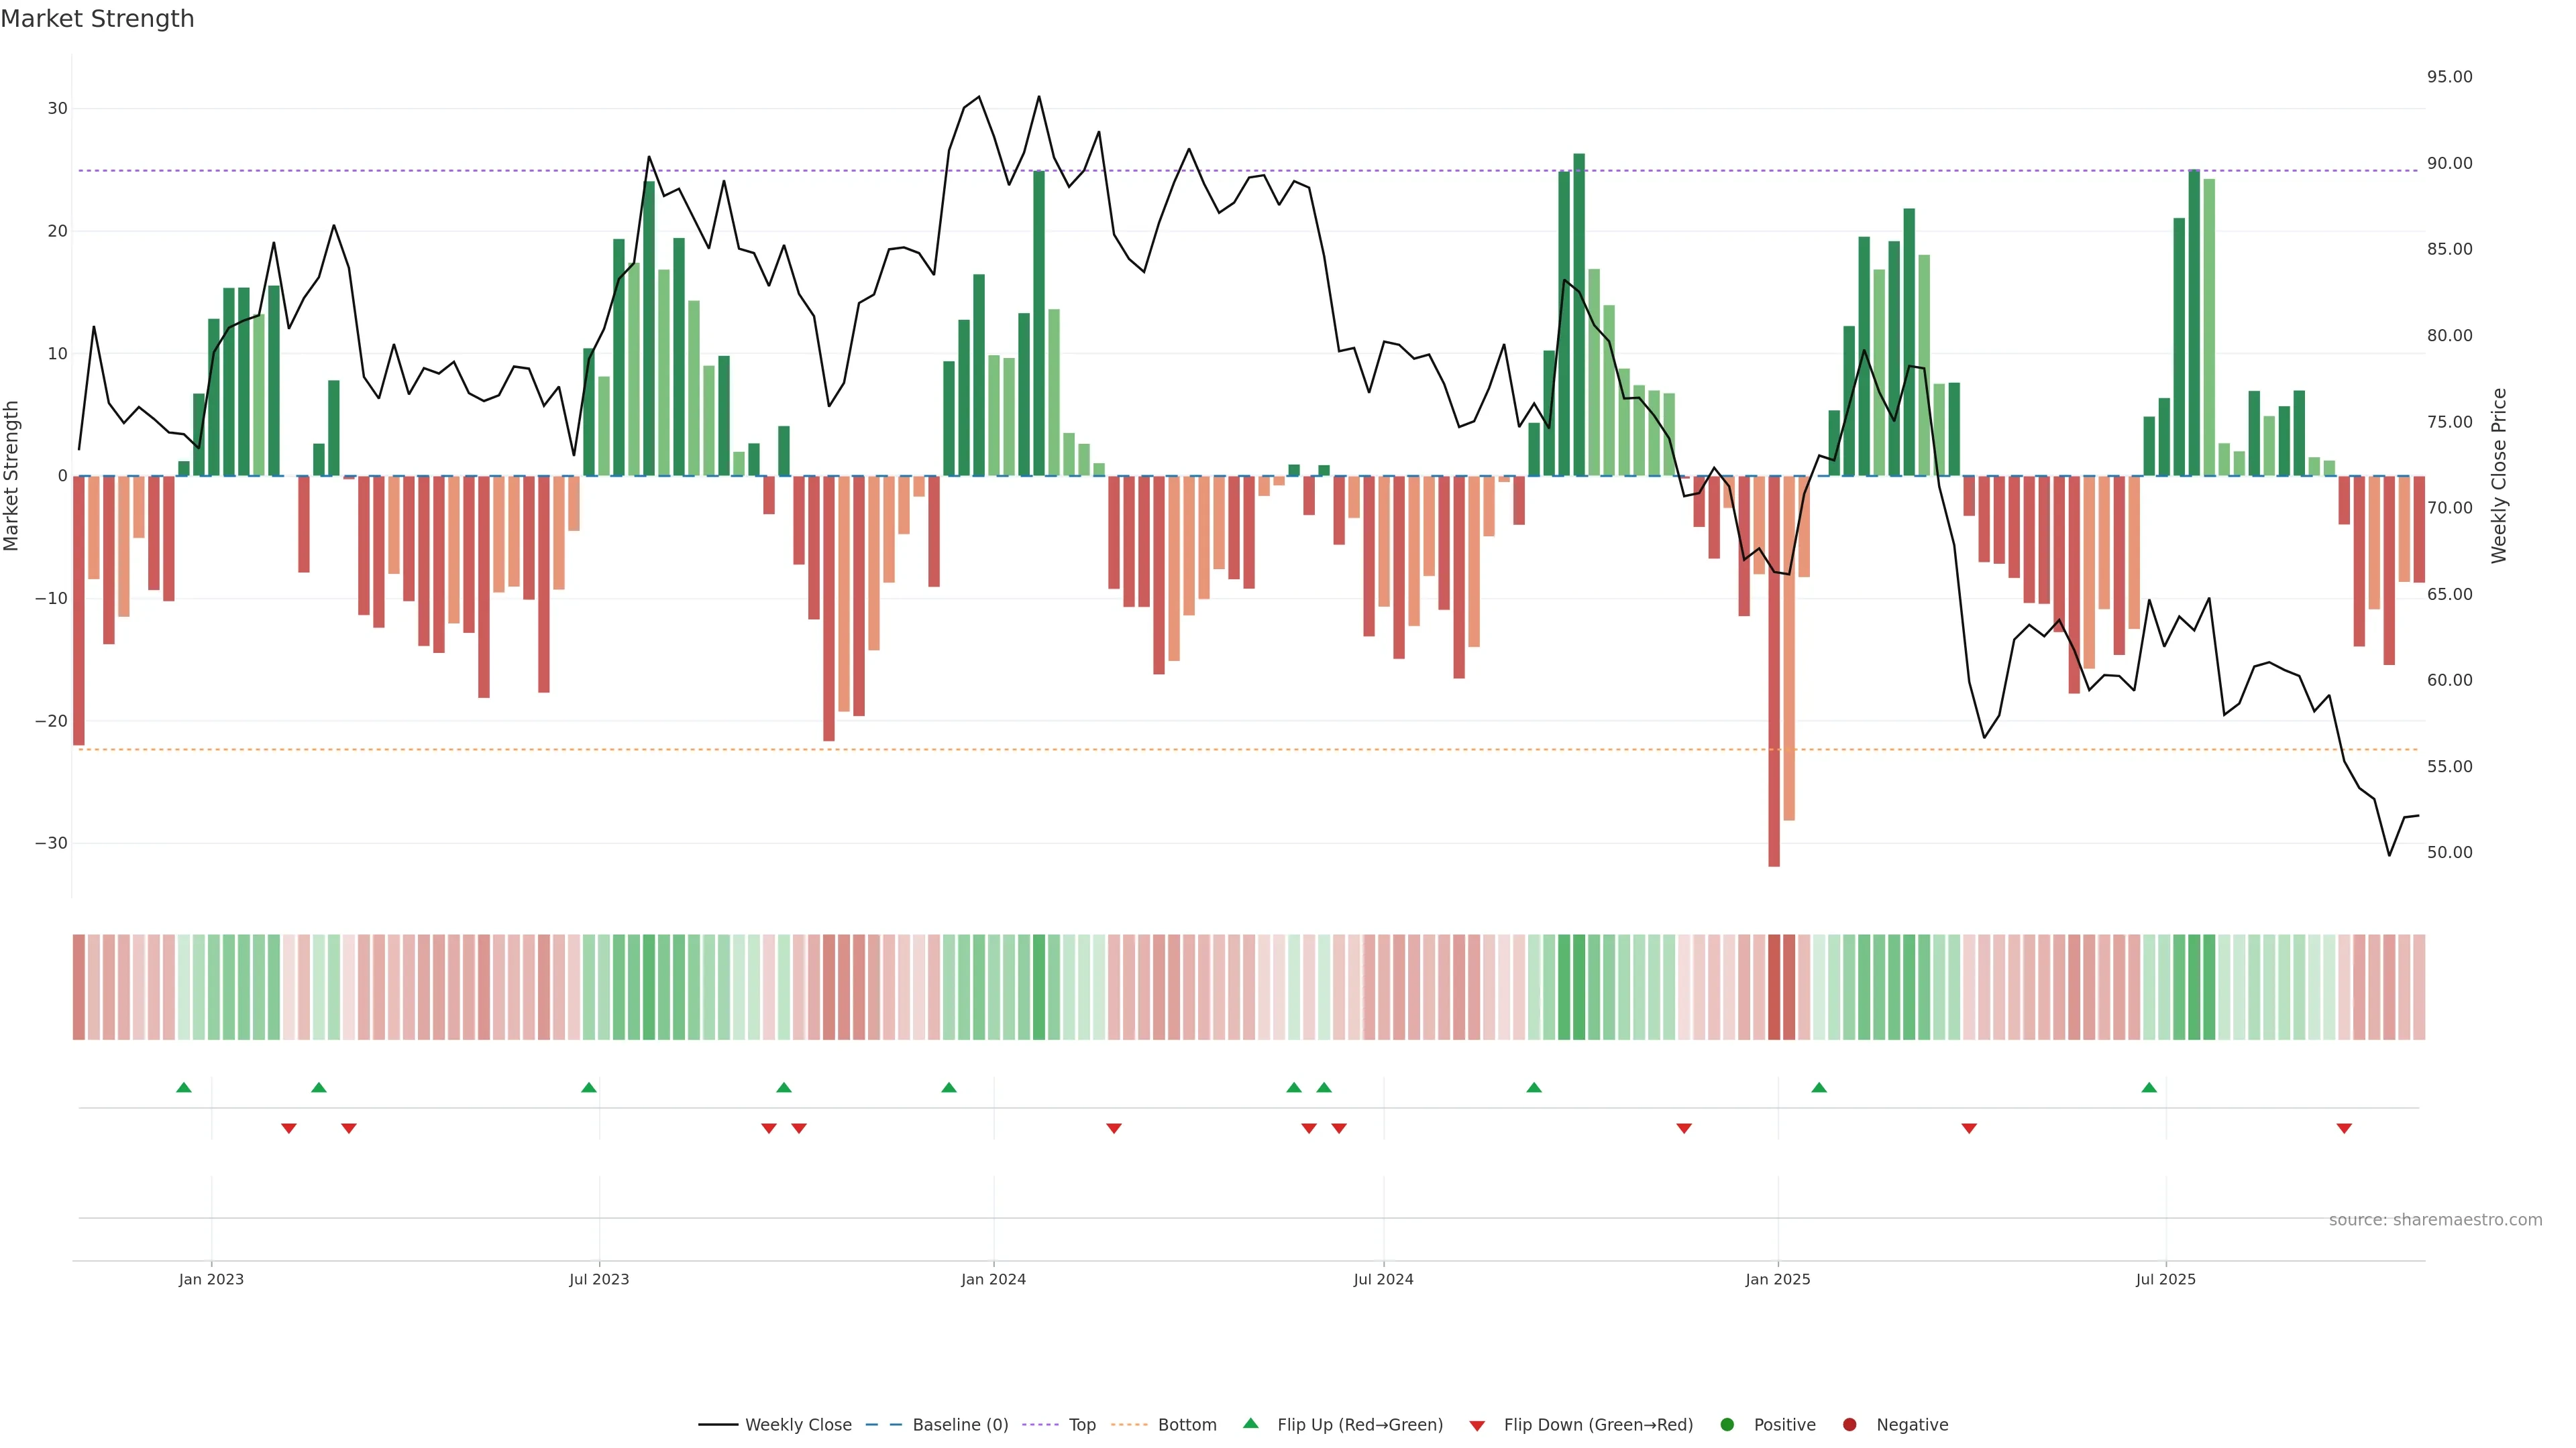Click the Market Strength chart title

97,19
